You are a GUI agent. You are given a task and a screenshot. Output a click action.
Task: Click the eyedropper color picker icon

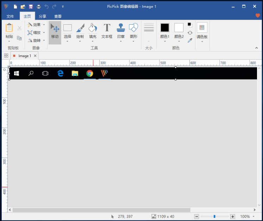coord(190,40)
